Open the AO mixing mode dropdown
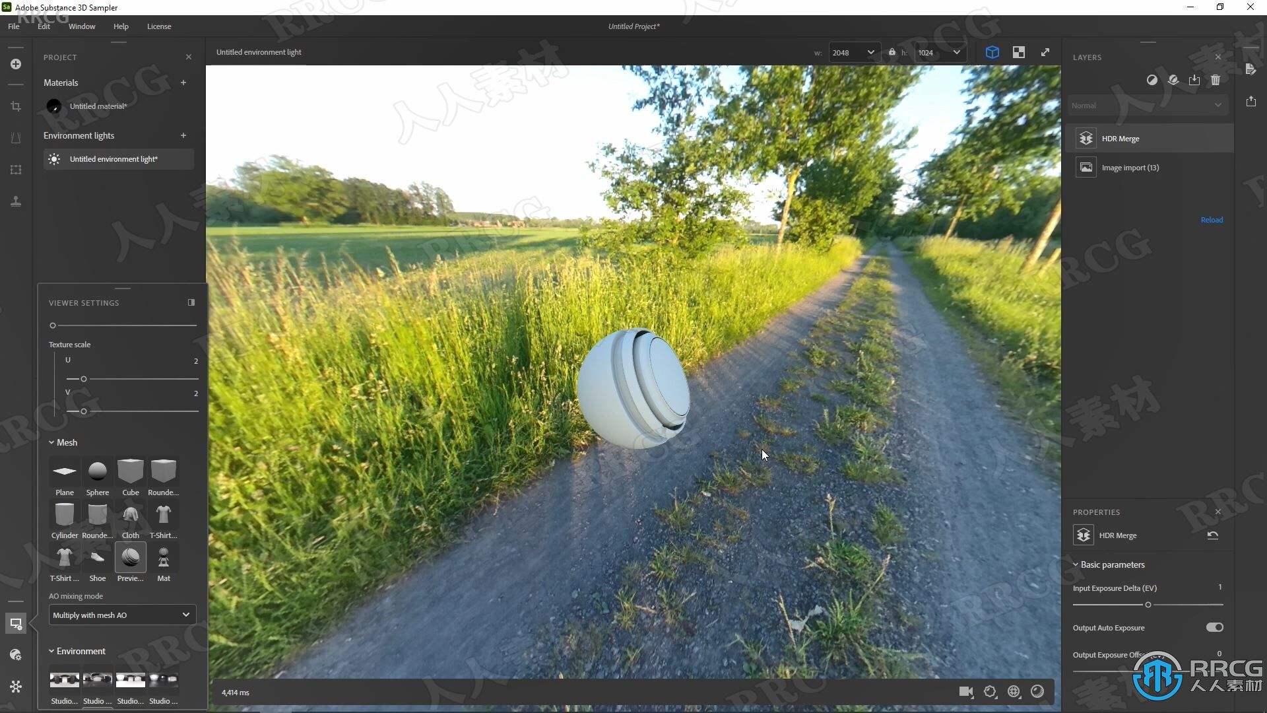This screenshot has height=713, width=1267. [x=120, y=615]
